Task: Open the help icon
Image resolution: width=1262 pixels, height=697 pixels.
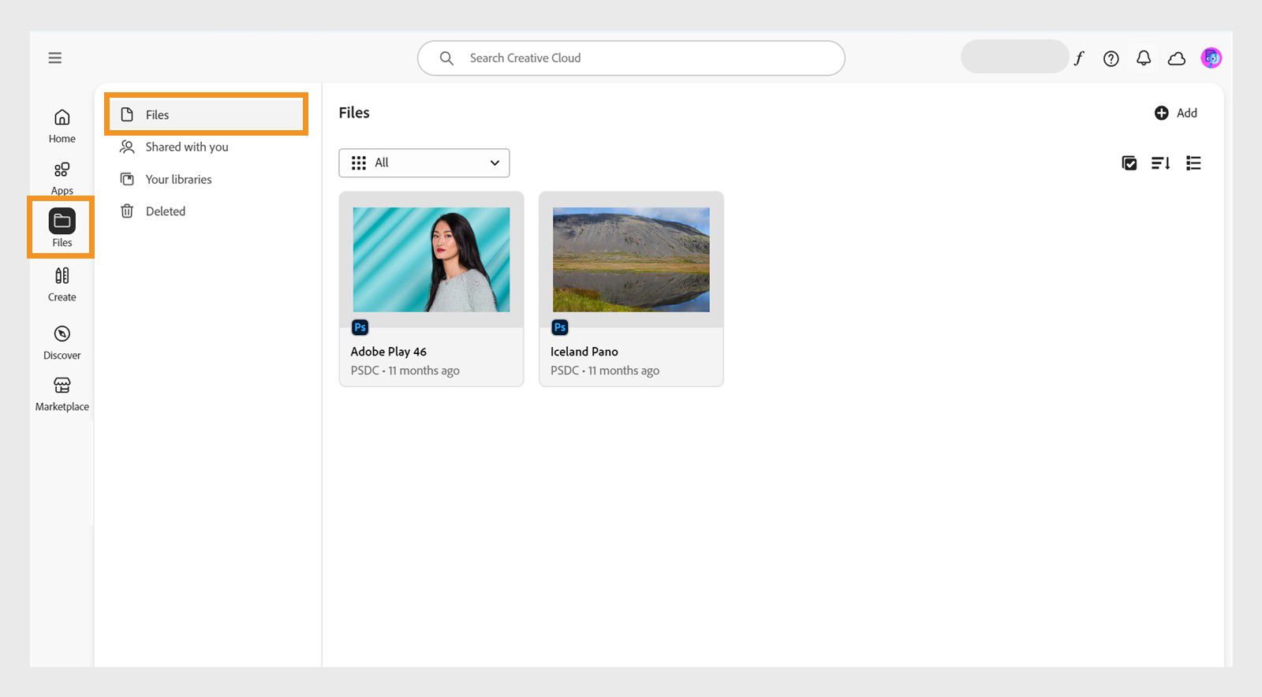Action: [1111, 58]
